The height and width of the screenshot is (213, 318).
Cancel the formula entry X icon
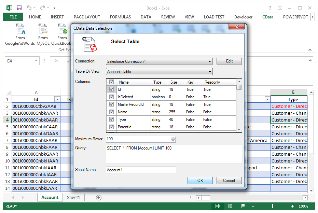[x=56, y=61]
